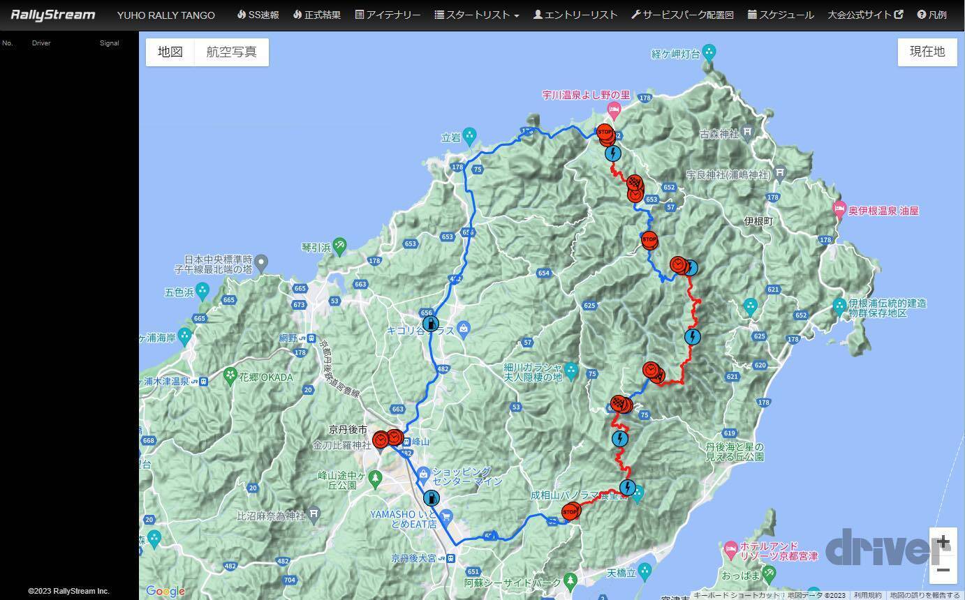Viewport: 965px width, 600px height.
Task: Click the time control clock marker near 金刀比羅神社
Action: point(381,440)
